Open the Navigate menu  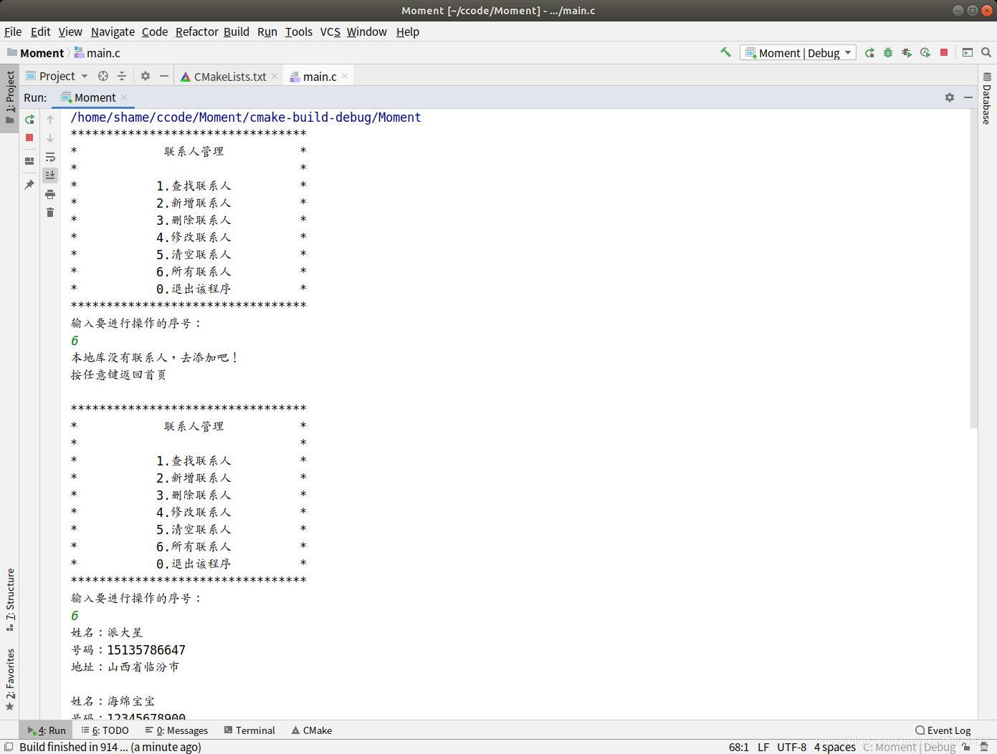click(113, 32)
